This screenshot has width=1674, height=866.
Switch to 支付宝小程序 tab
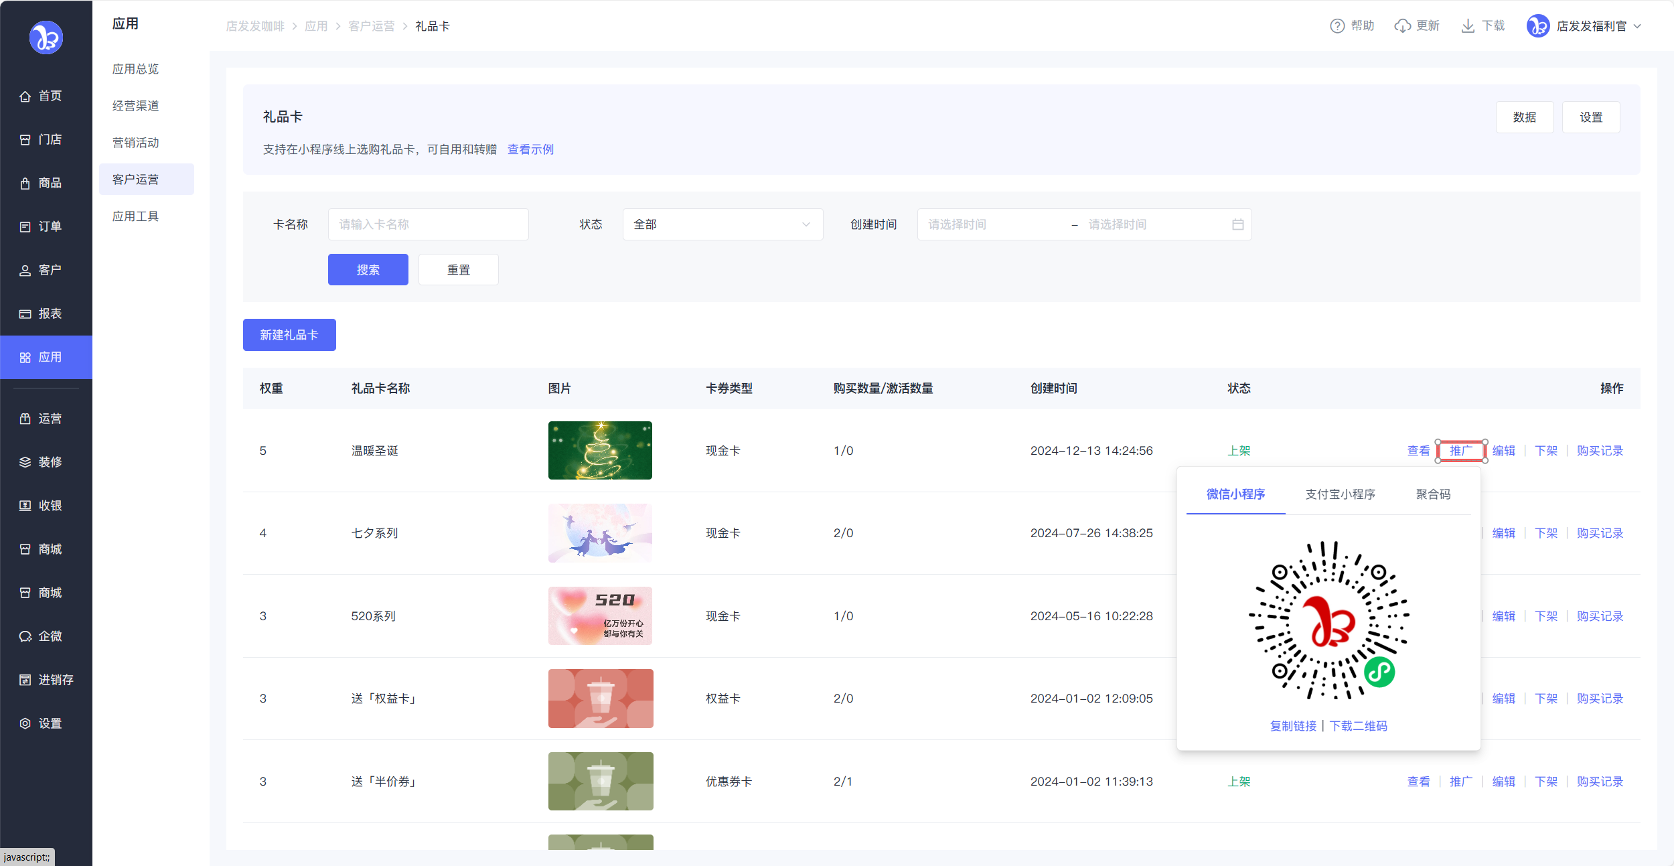[1340, 494]
